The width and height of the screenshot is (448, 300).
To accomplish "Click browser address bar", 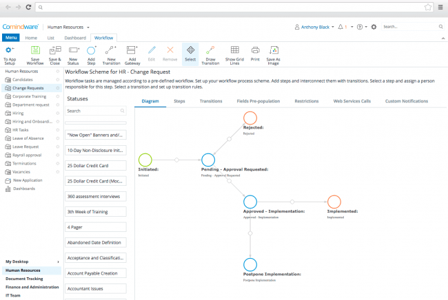I will (234, 7).
